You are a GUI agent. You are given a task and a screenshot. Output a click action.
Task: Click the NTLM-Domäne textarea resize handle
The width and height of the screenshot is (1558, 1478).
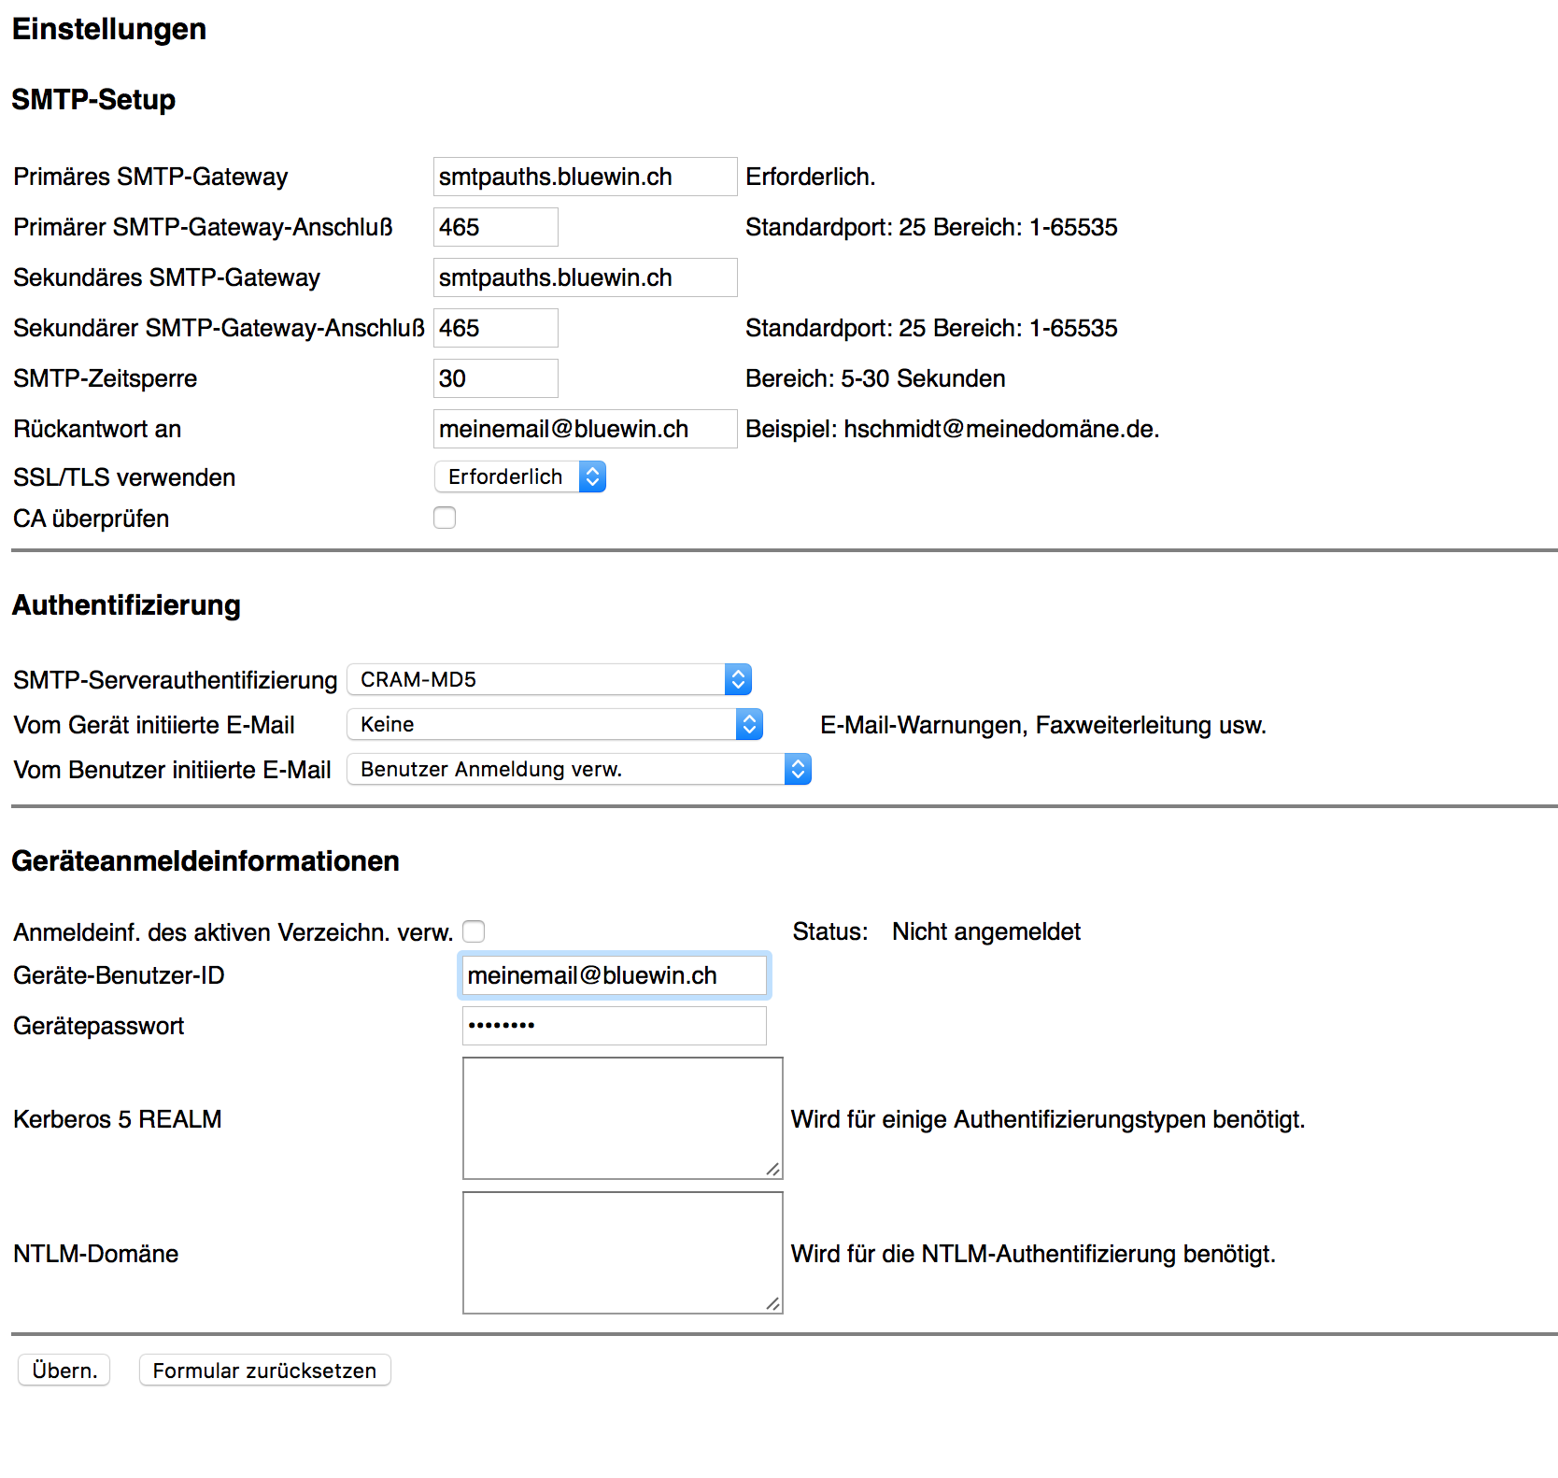772,1304
